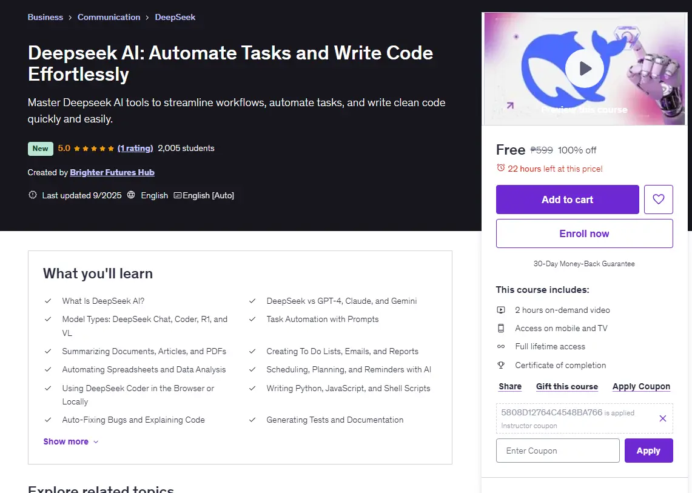
Task: Click checkmark beside What Is DeepSeek AI?
Action: coord(48,301)
